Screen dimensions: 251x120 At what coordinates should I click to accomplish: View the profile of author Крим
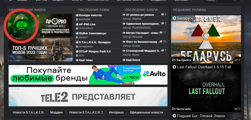point(136,55)
